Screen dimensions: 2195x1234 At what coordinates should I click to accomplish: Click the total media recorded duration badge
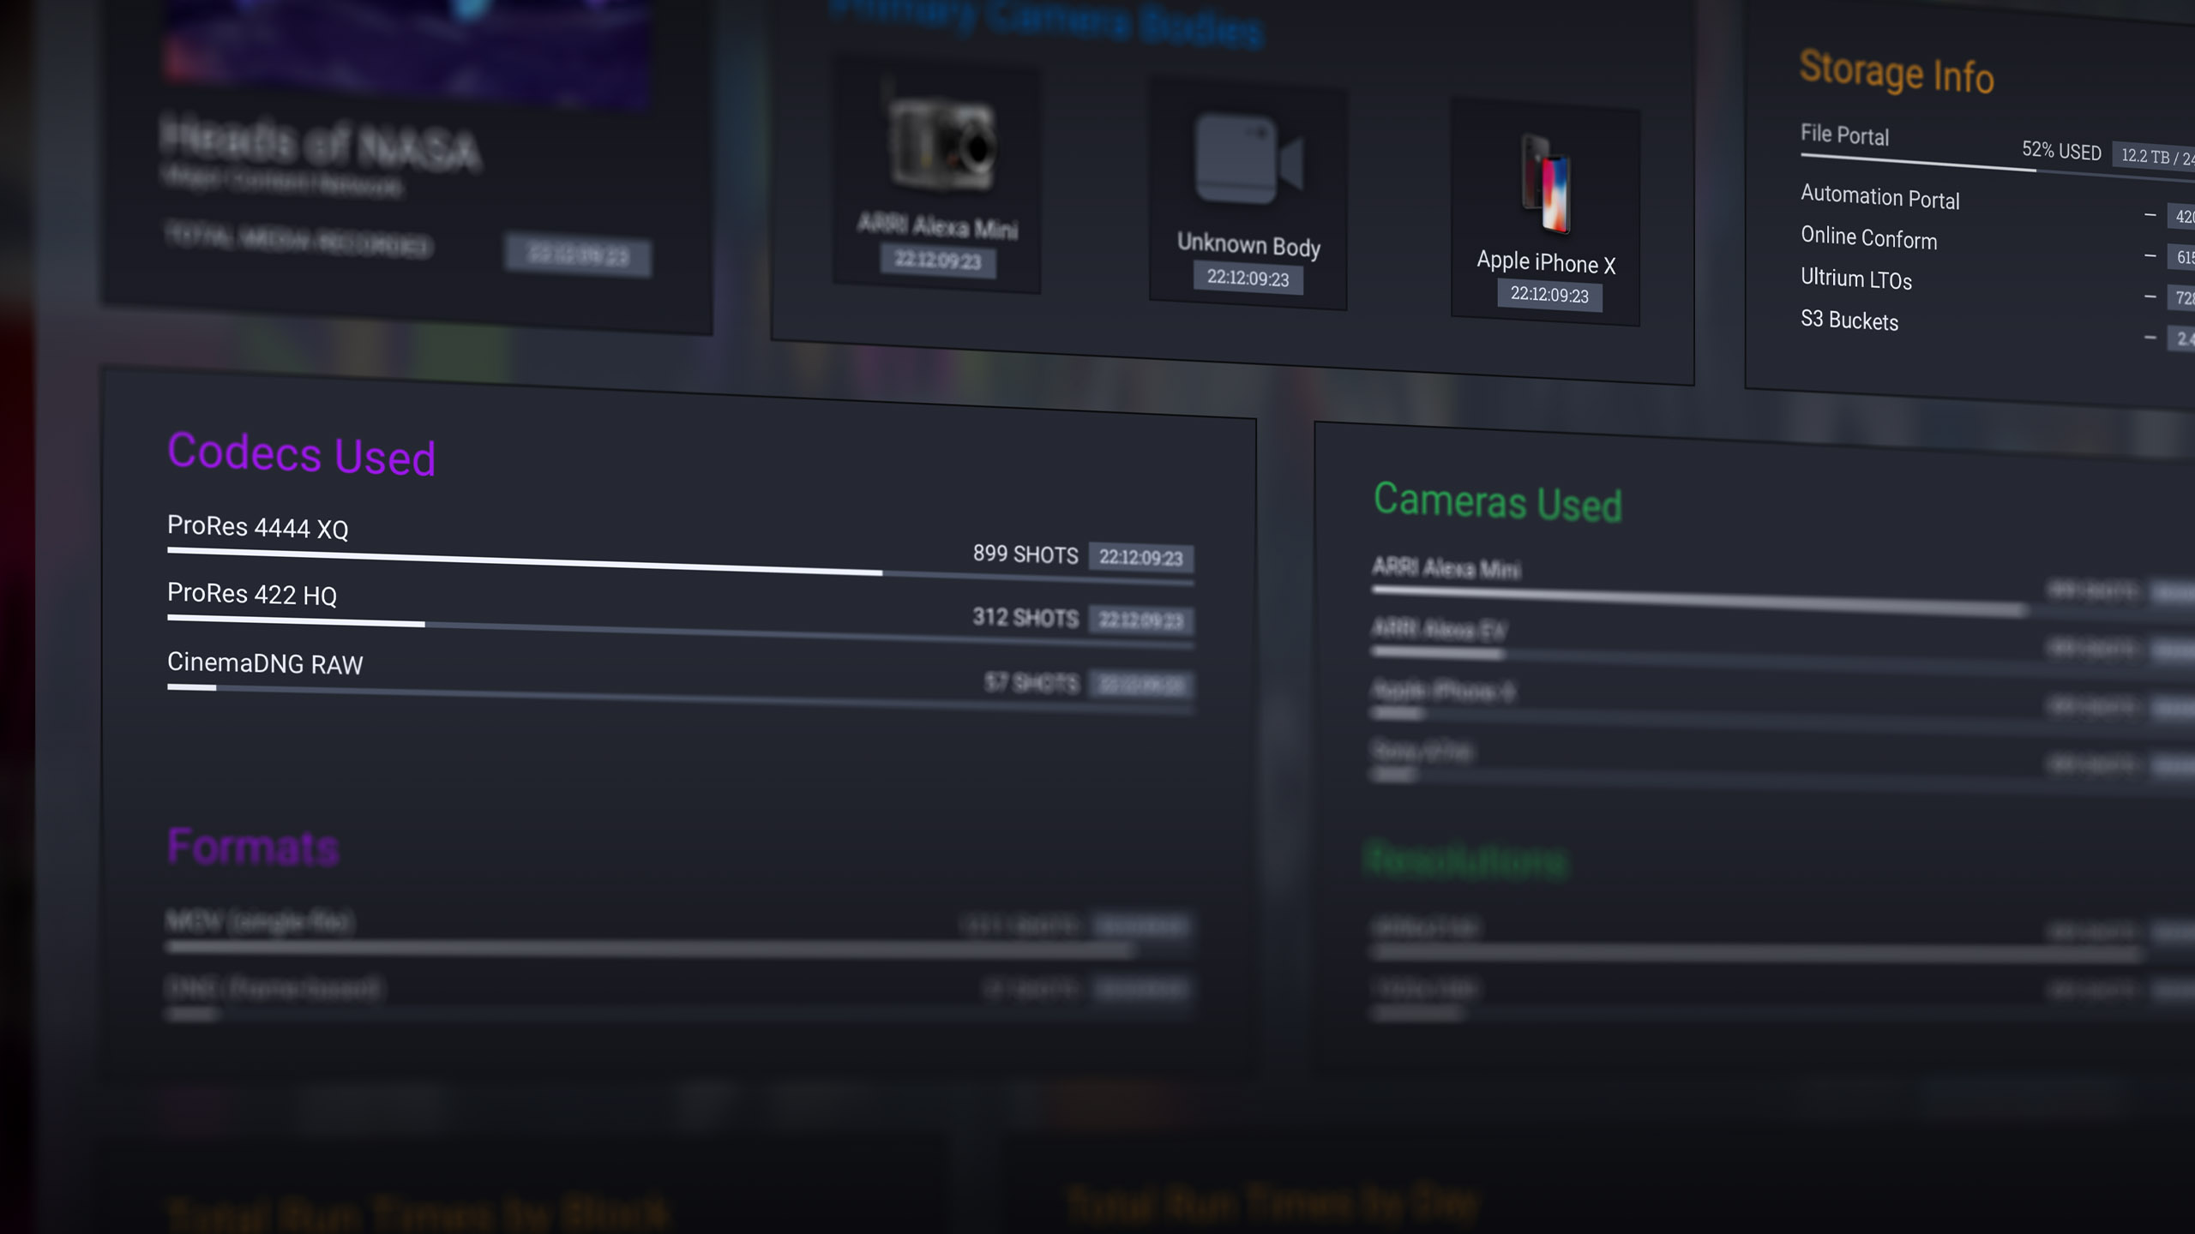pyautogui.click(x=578, y=255)
